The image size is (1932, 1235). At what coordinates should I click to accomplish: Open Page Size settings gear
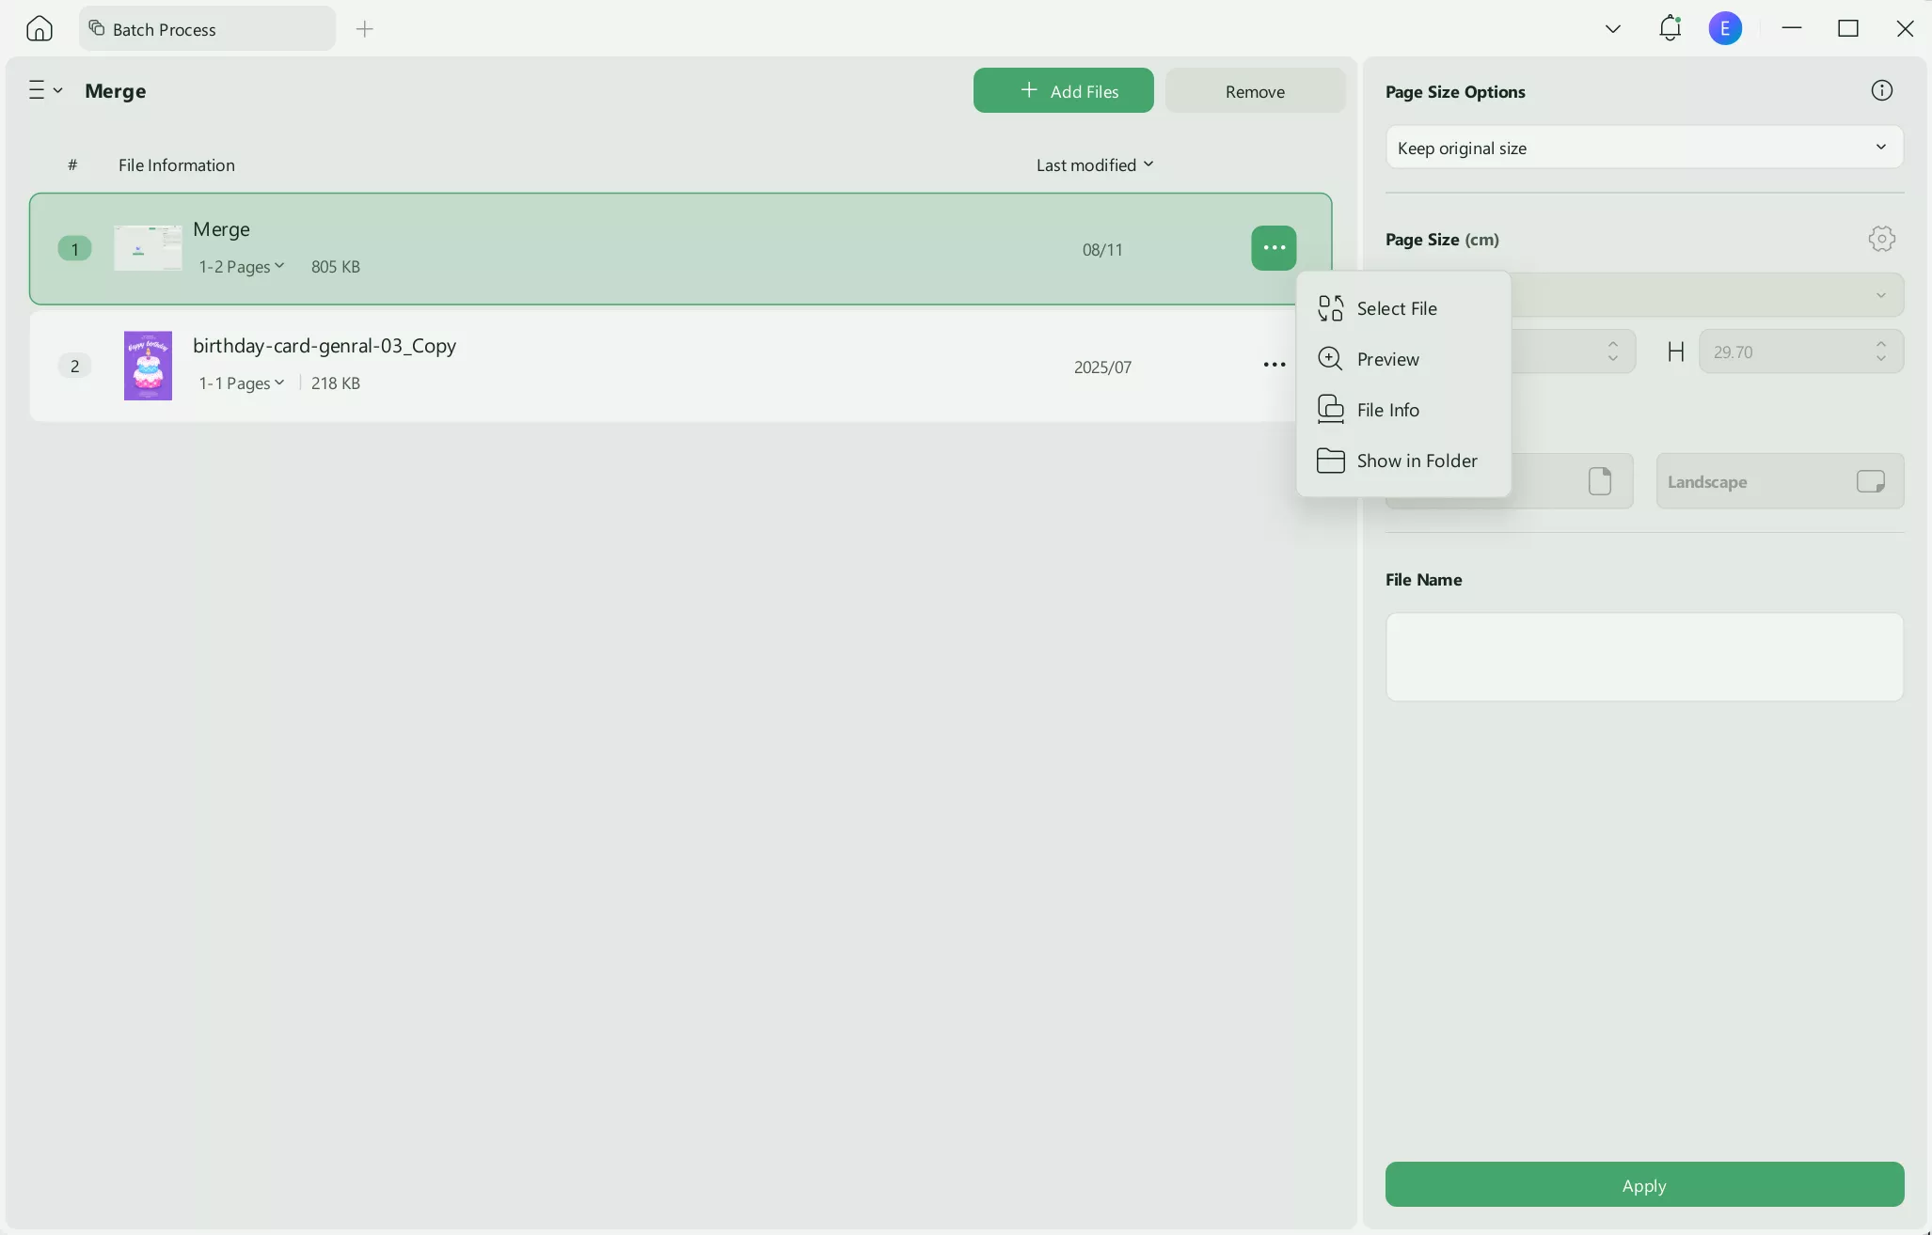(1882, 238)
